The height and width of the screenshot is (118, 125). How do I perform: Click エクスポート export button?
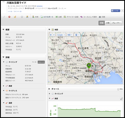[47, 17]
